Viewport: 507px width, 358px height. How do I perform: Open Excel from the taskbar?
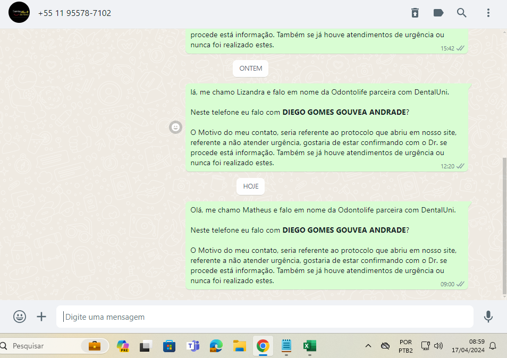[310, 346]
